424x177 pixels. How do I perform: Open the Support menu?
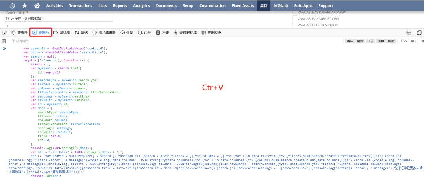click(x=325, y=5)
